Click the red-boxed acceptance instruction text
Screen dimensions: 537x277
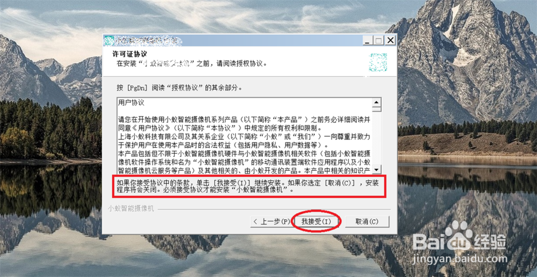248,186
